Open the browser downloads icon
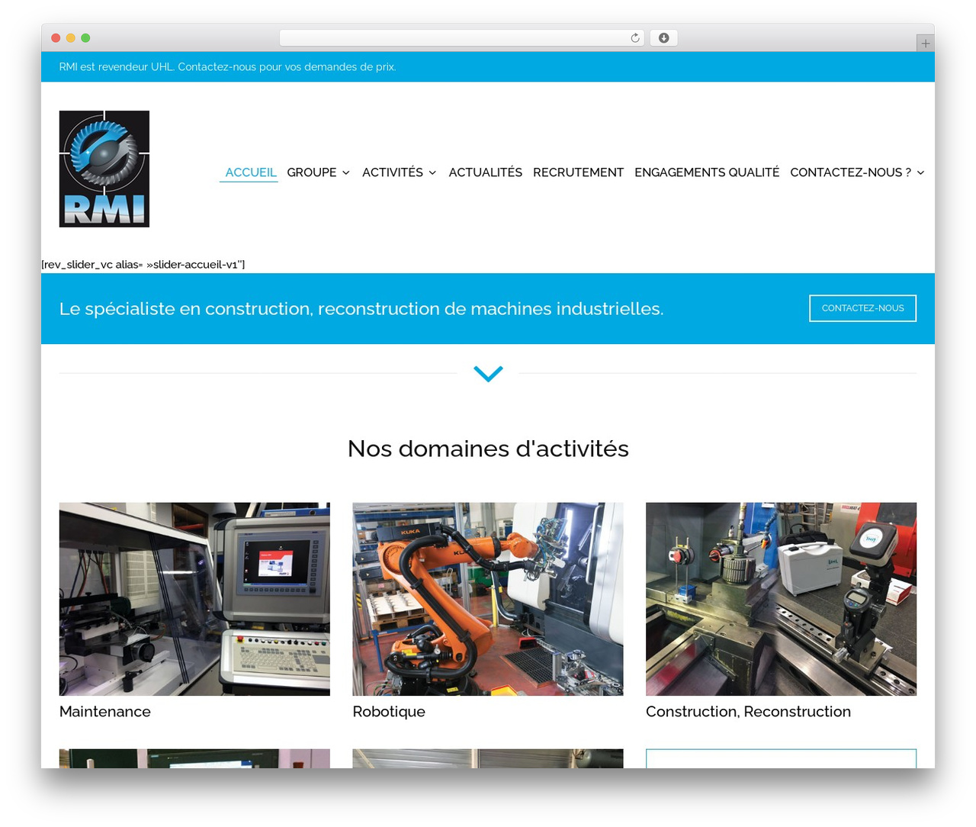 664,38
